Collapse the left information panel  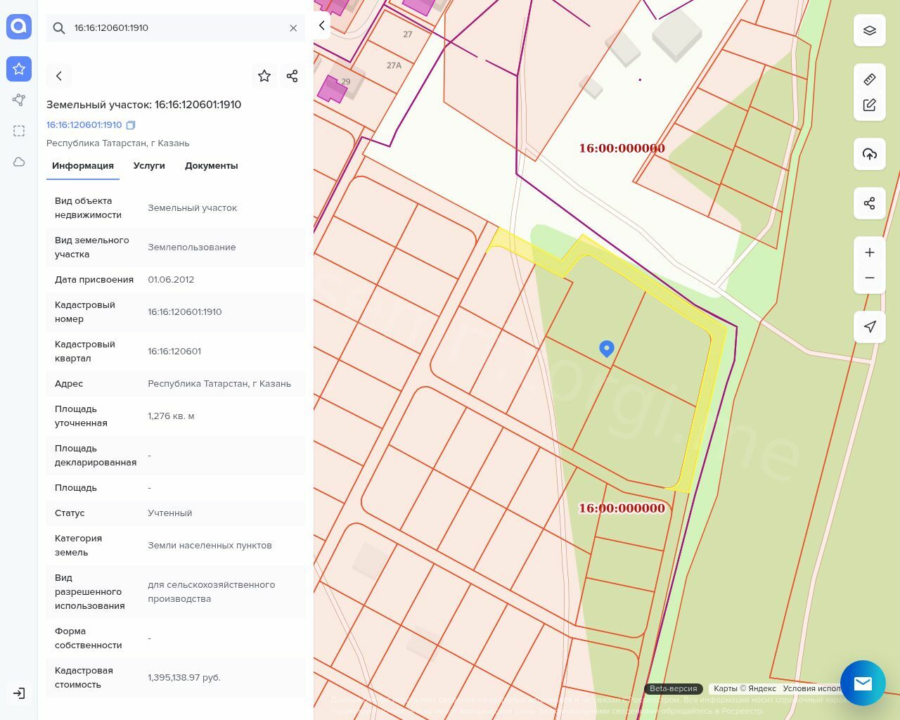point(321,25)
